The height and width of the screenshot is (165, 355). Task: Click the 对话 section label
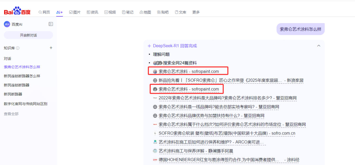tap(8, 59)
